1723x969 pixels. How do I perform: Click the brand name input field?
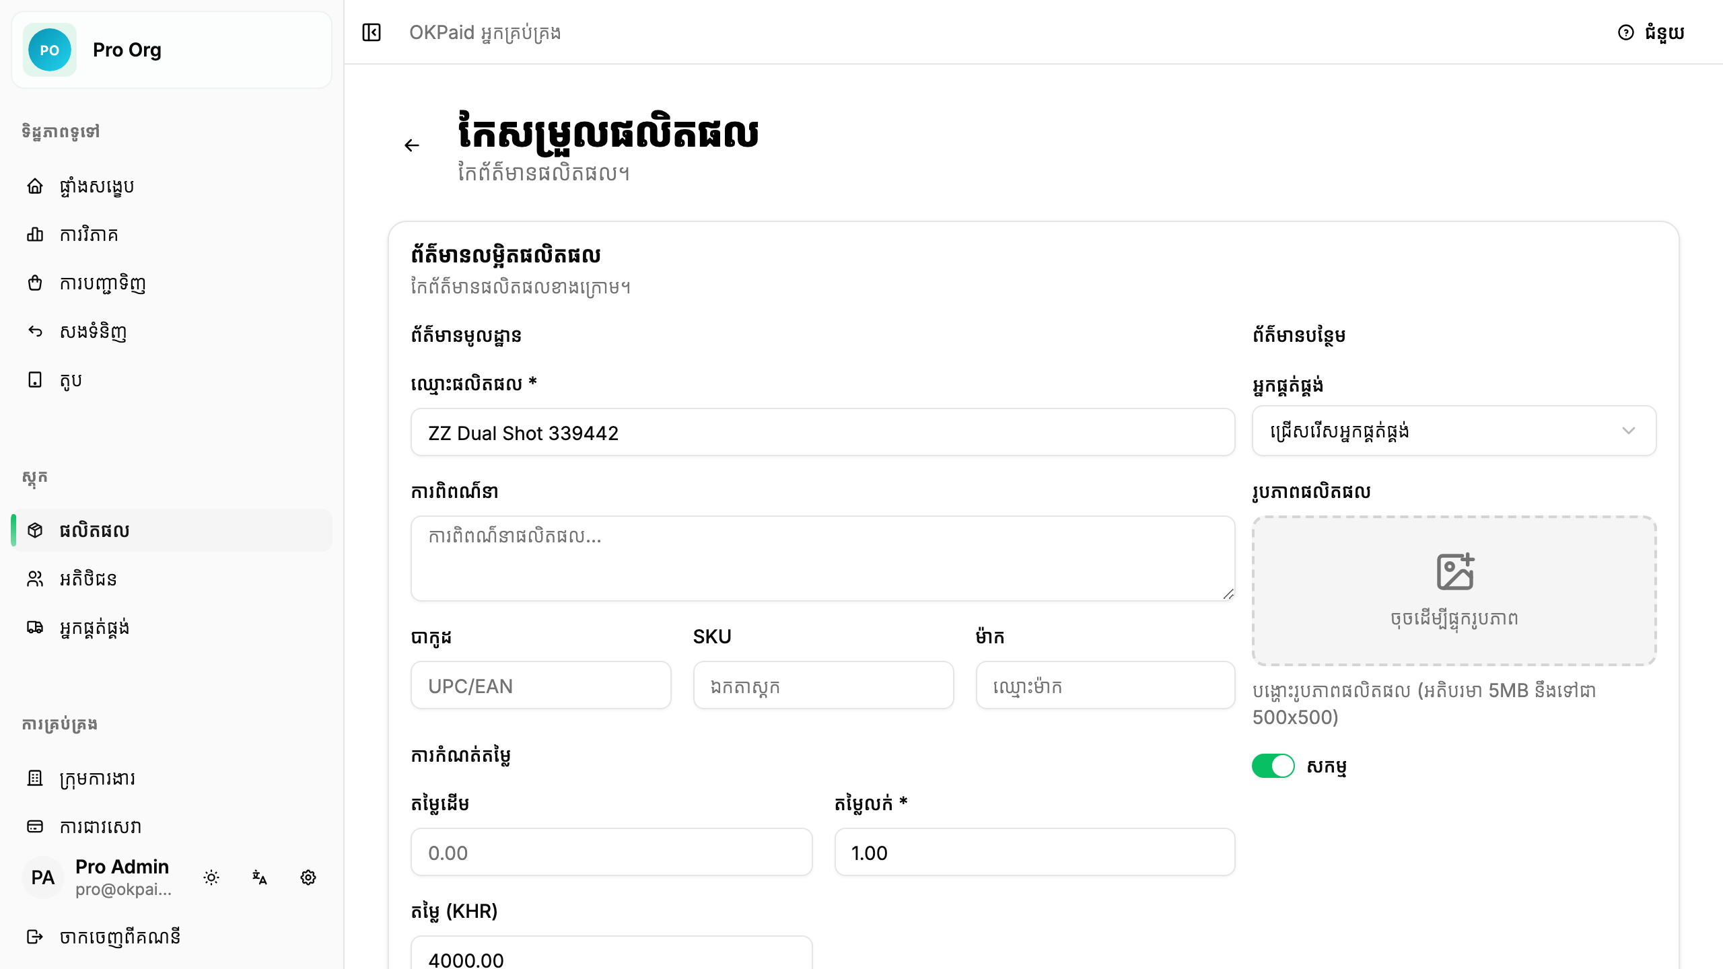[x=1105, y=686]
